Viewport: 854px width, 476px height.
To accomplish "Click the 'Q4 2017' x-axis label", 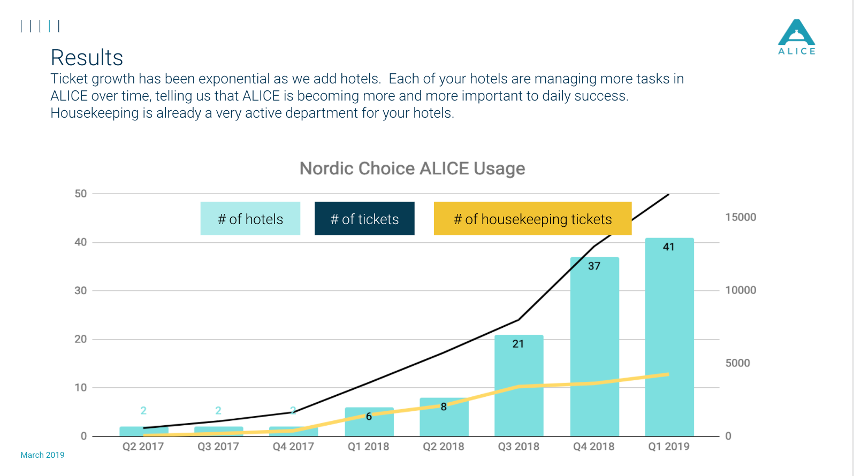I will (293, 447).
